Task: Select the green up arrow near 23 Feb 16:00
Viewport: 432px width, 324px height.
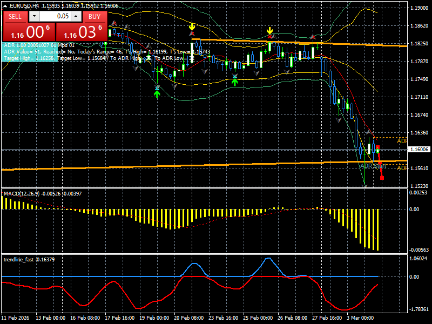Action: 235,82
